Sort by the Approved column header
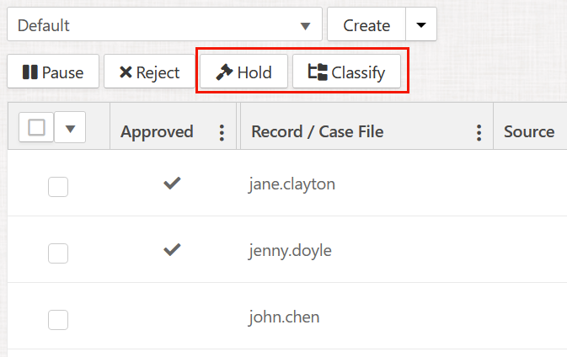The width and height of the screenshot is (567, 357). click(157, 132)
